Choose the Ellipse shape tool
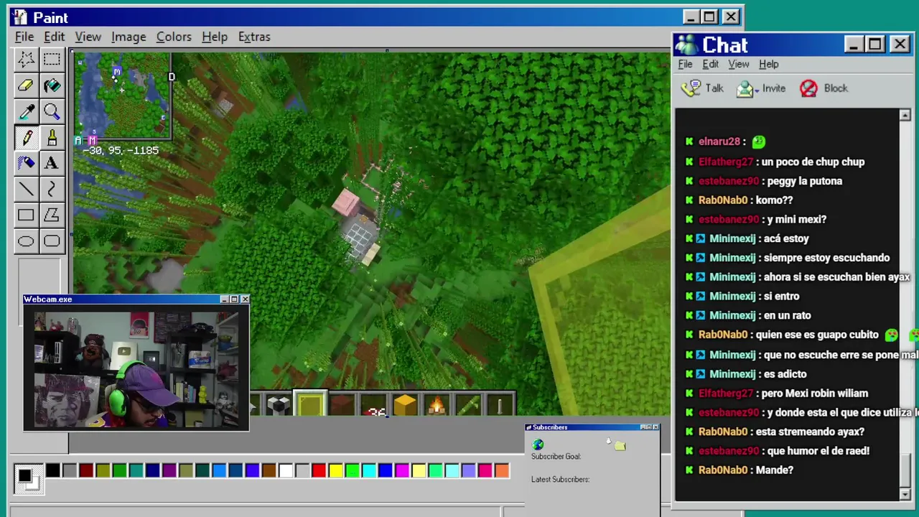 [26, 241]
